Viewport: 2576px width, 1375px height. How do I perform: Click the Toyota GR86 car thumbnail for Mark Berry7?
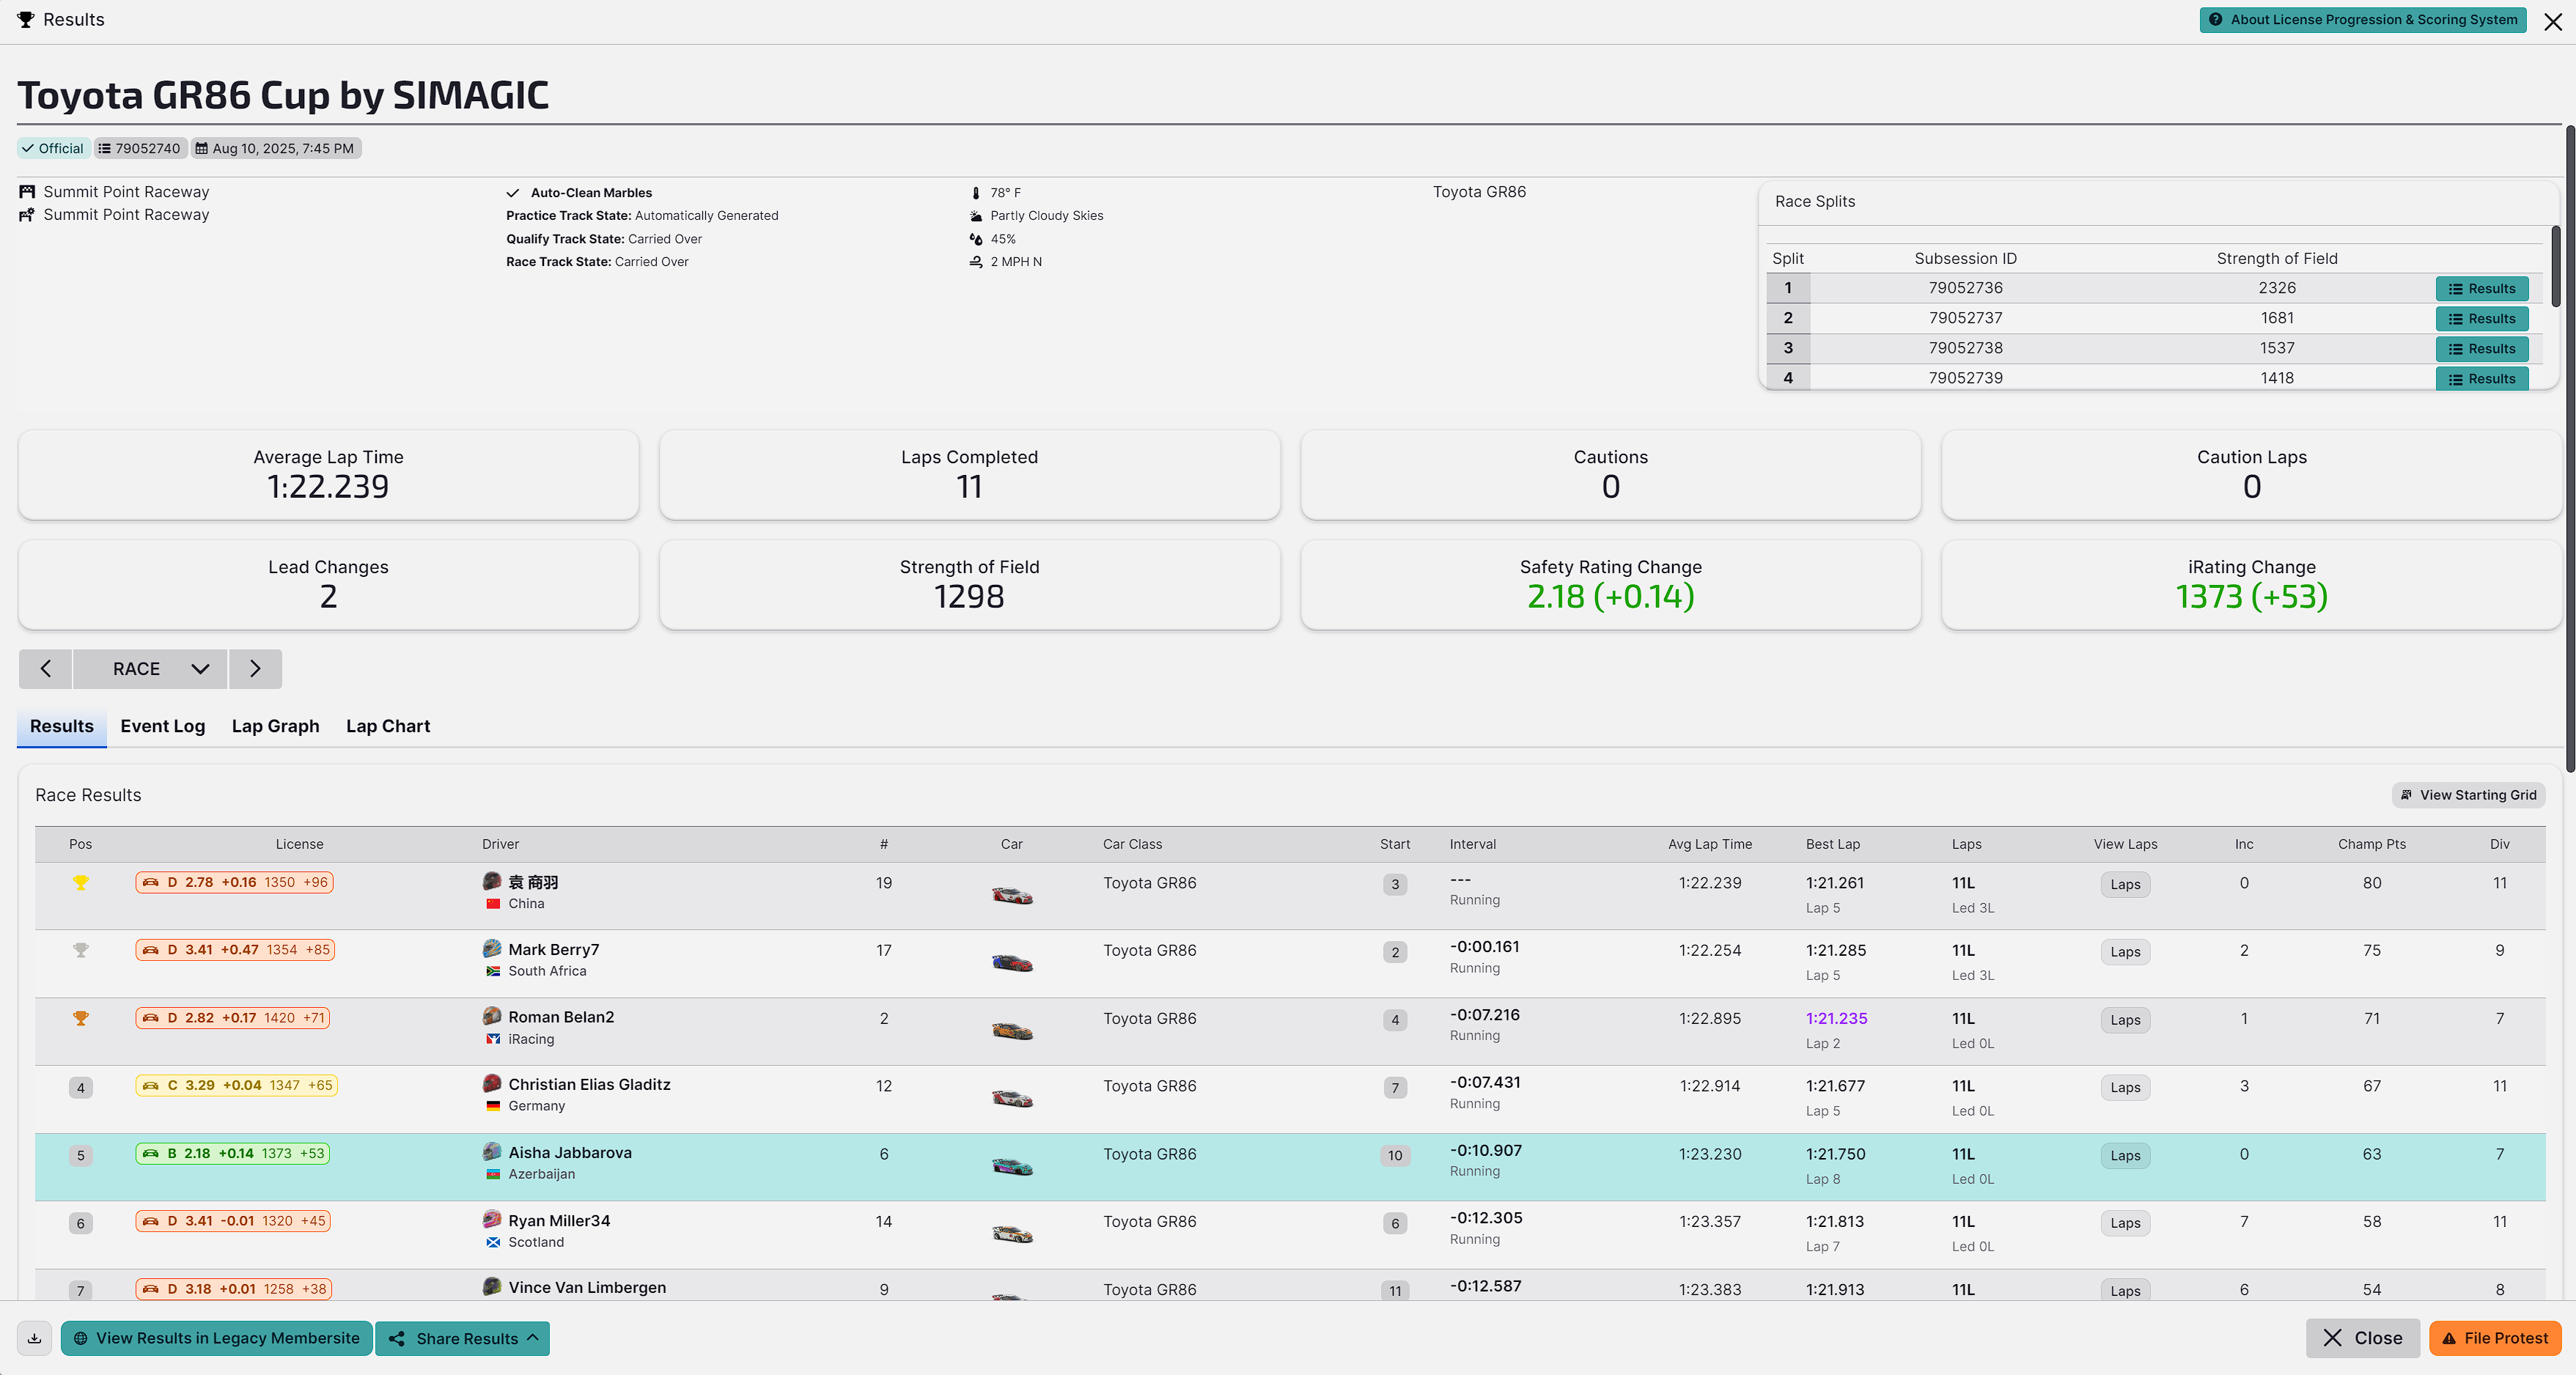pyautogui.click(x=1012, y=962)
